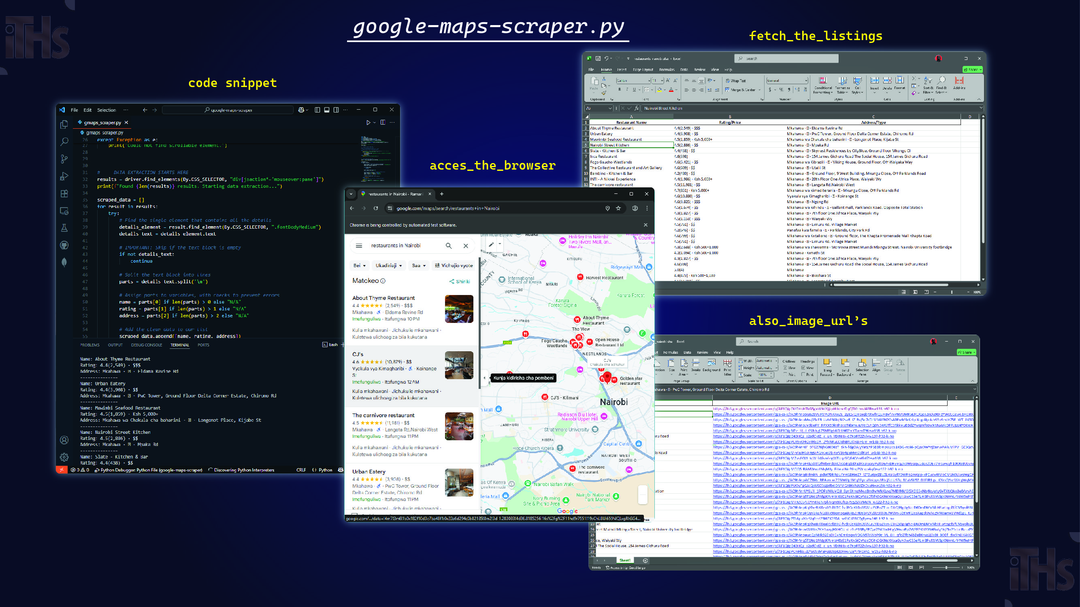This screenshot has height=607, width=1080.
Task: Open the Extensions view in VS Code sidebar
Action: (x=64, y=193)
